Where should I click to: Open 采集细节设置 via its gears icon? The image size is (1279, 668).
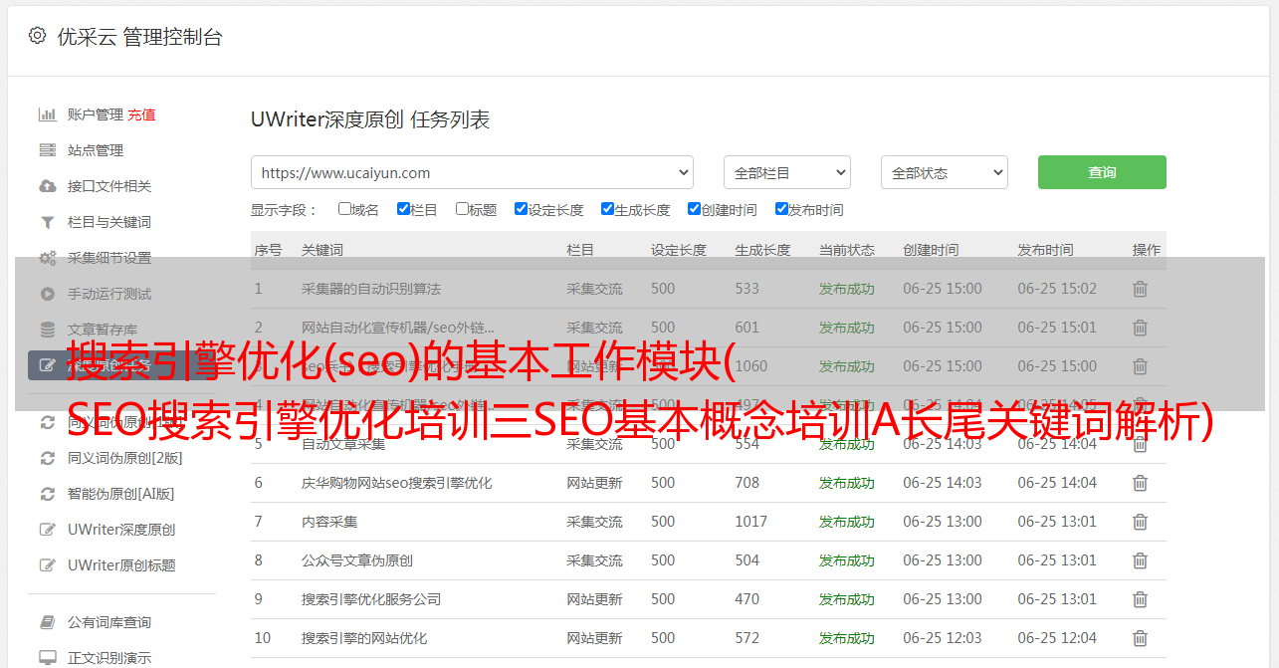[47, 258]
